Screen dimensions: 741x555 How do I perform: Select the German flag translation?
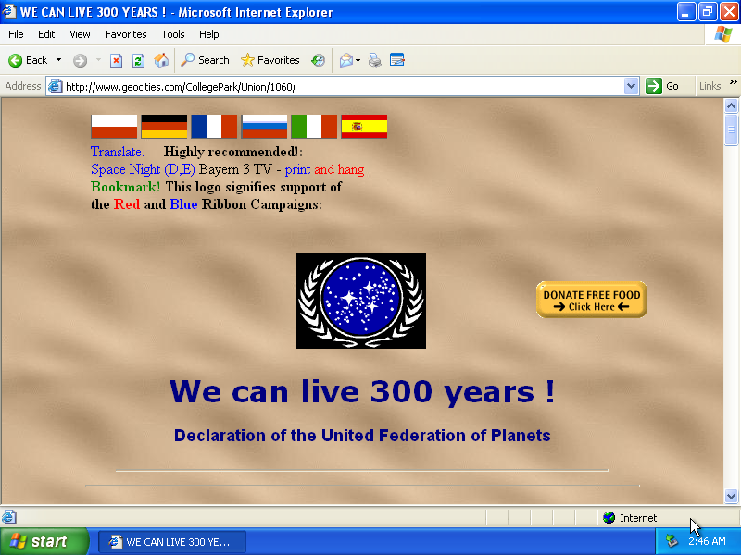pyautogui.click(x=164, y=127)
